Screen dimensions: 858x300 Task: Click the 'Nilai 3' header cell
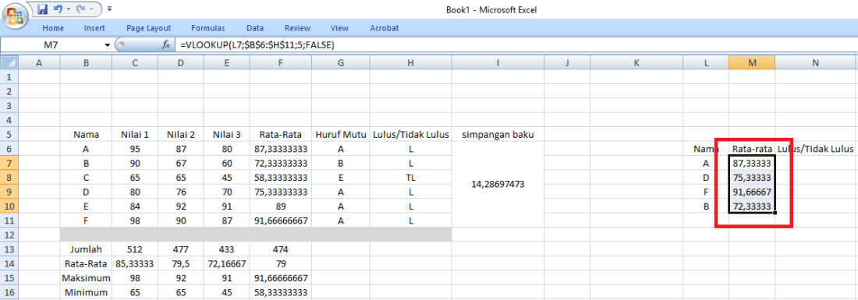click(226, 134)
